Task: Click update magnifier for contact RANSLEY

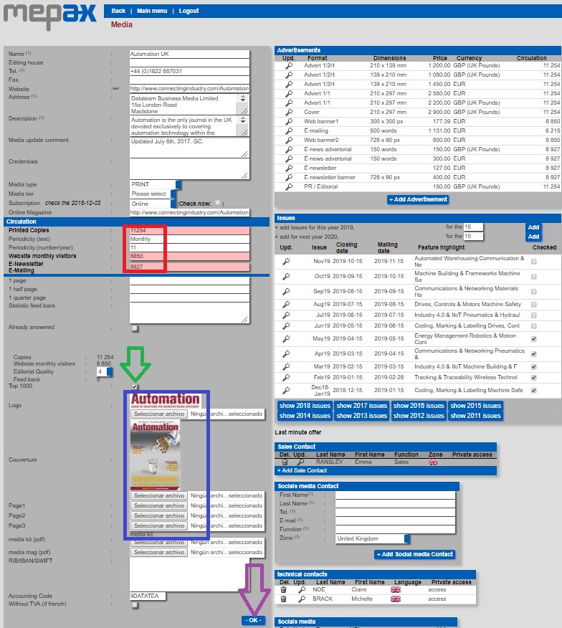Action: (x=301, y=462)
